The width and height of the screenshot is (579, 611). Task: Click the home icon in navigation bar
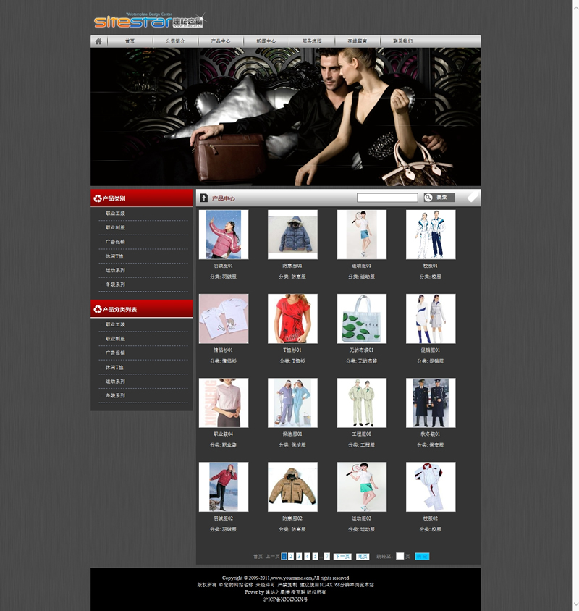point(98,41)
